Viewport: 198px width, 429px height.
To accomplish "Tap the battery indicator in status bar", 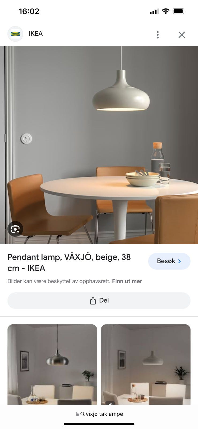I will (179, 11).
